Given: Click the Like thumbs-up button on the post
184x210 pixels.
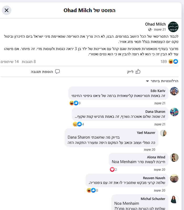Looking at the screenshot, I should point(135,72).
